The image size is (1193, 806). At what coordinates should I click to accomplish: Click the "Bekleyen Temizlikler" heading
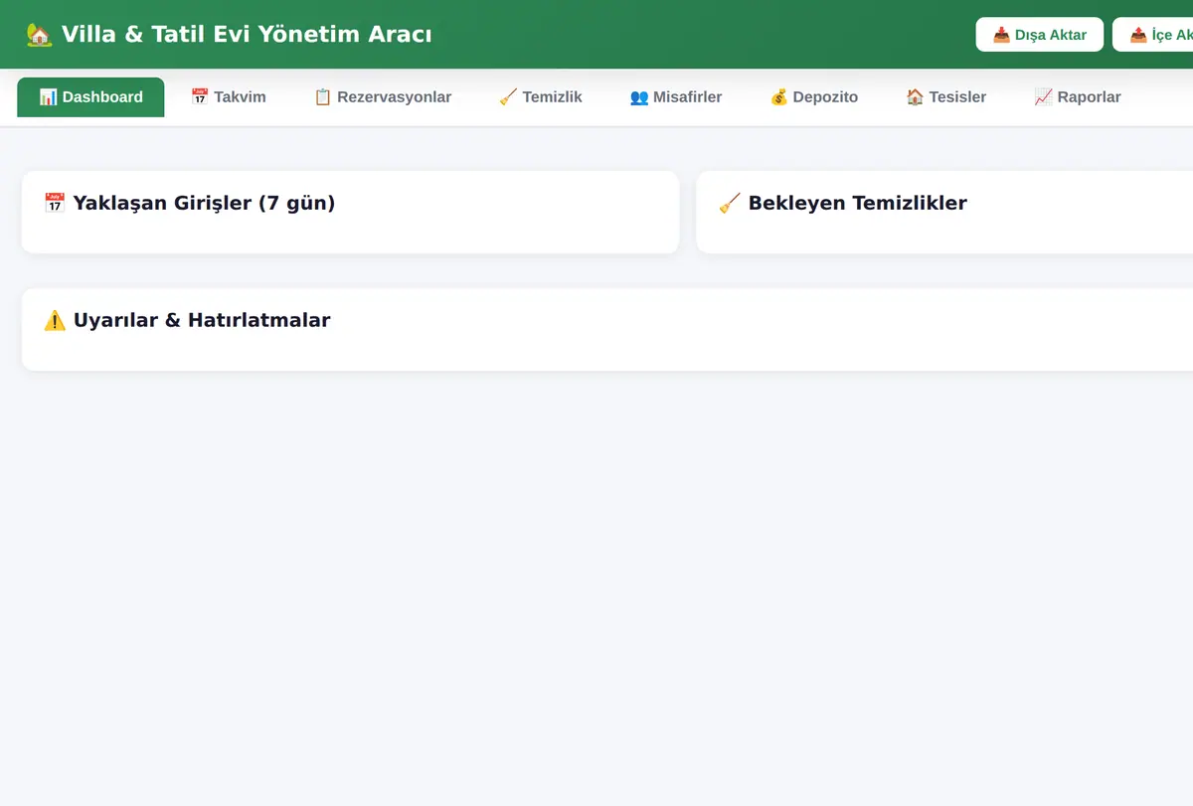point(857,204)
